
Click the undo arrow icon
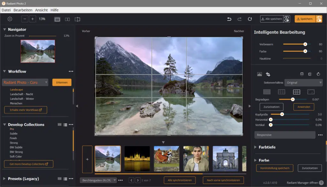pos(229,19)
